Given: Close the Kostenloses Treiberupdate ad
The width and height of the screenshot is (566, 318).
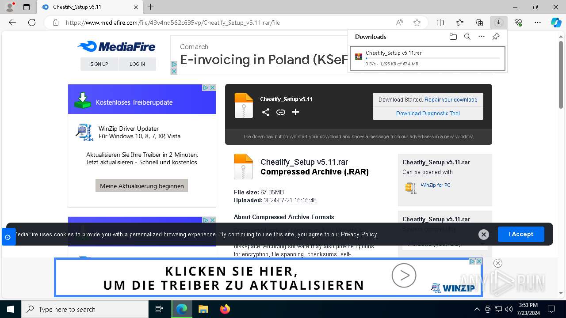Looking at the screenshot, I should (212, 87).
